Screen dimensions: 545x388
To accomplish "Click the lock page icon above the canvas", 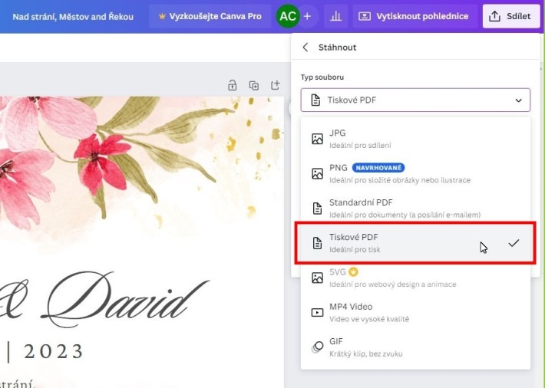I will pyautogui.click(x=232, y=85).
